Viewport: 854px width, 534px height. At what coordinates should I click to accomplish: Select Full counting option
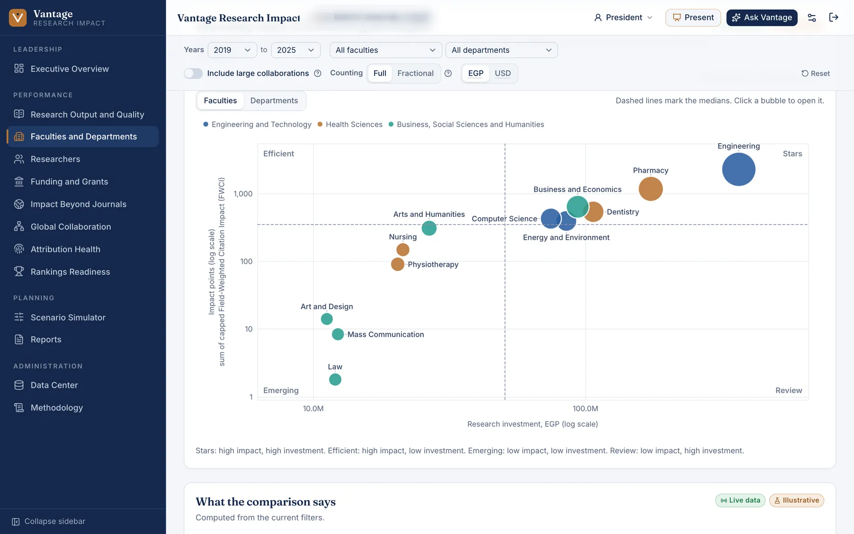coord(380,73)
